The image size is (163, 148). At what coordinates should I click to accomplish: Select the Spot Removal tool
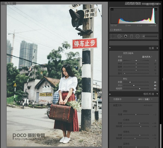120,36
